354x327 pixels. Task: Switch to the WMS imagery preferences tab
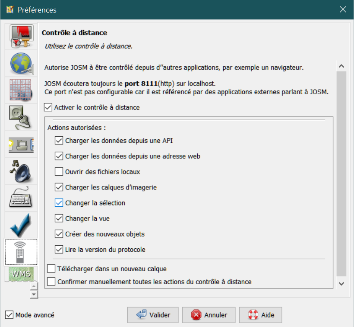tap(21, 274)
